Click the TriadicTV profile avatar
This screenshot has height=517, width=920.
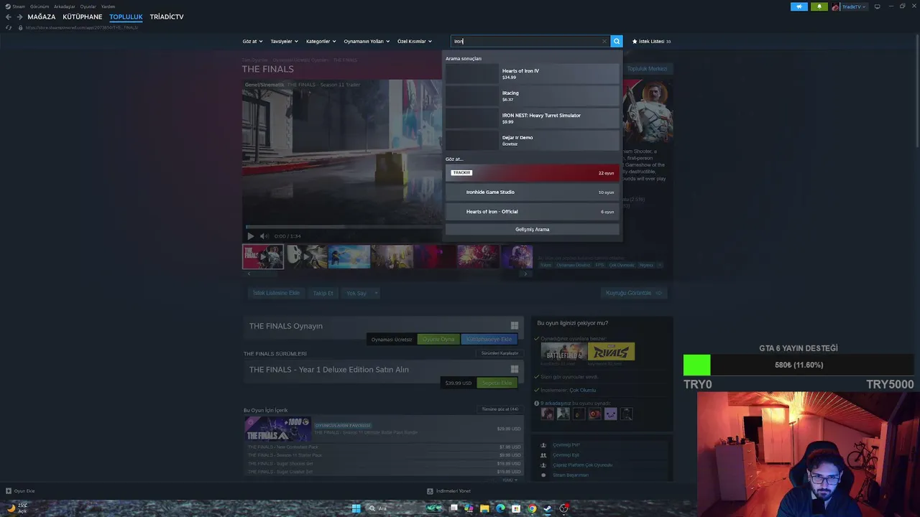point(836,6)
